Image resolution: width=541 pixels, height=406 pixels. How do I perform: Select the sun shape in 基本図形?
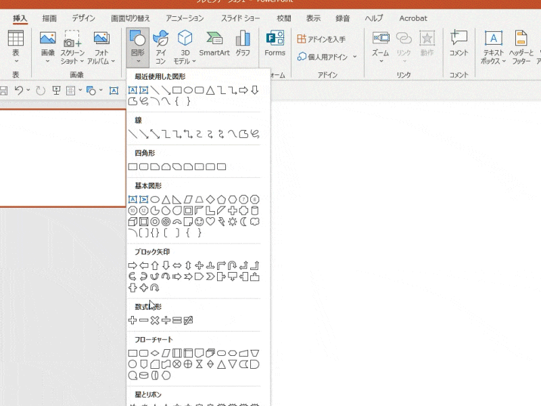click(233, 222)
